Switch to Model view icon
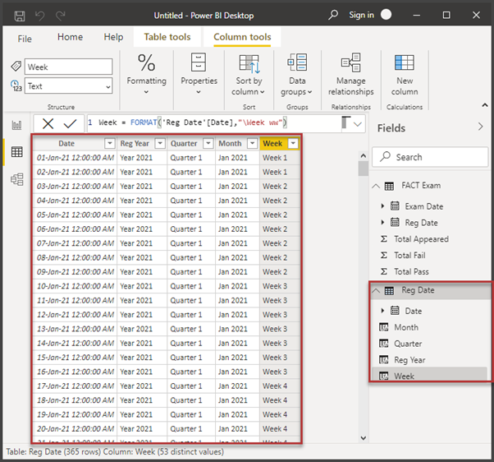This screenshot has width=494, height=462. point(16,179)
